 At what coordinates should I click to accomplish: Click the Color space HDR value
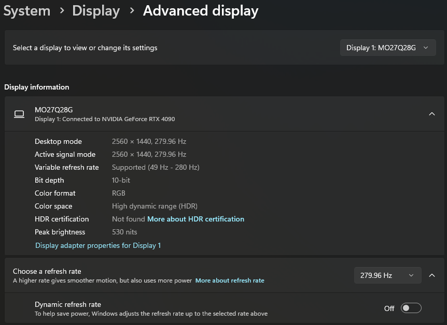(x=155, y=206)
